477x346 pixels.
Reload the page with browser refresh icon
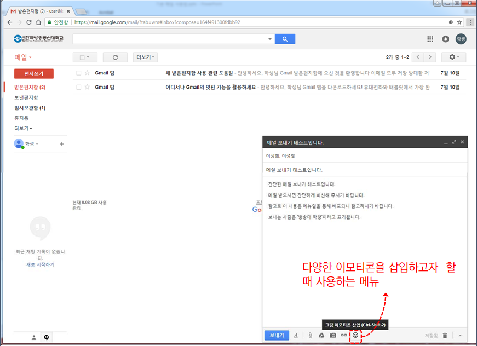pyautogui.click(x=29, y=22)
